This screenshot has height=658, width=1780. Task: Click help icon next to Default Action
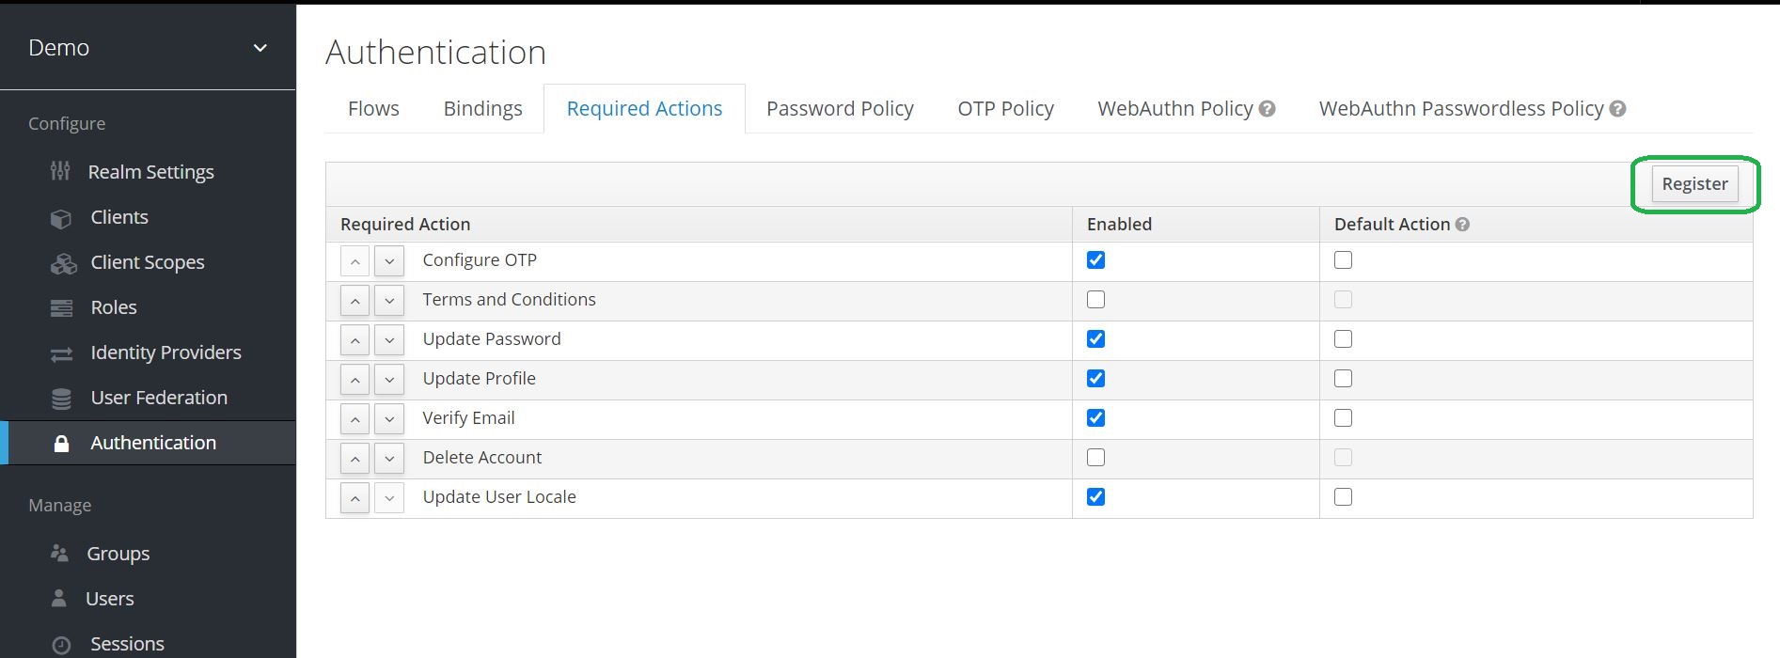pyautogui.click(x=1462, y=225)
